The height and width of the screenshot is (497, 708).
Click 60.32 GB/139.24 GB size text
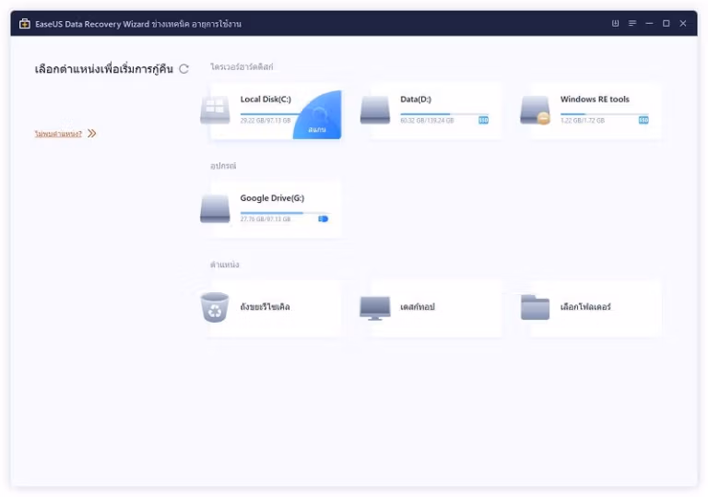coord(427,121)
